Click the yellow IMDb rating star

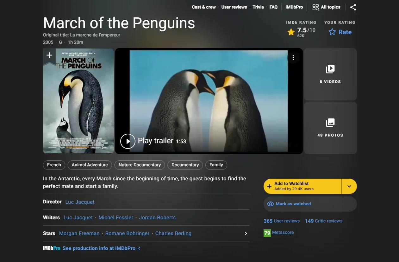coord(291,32)
